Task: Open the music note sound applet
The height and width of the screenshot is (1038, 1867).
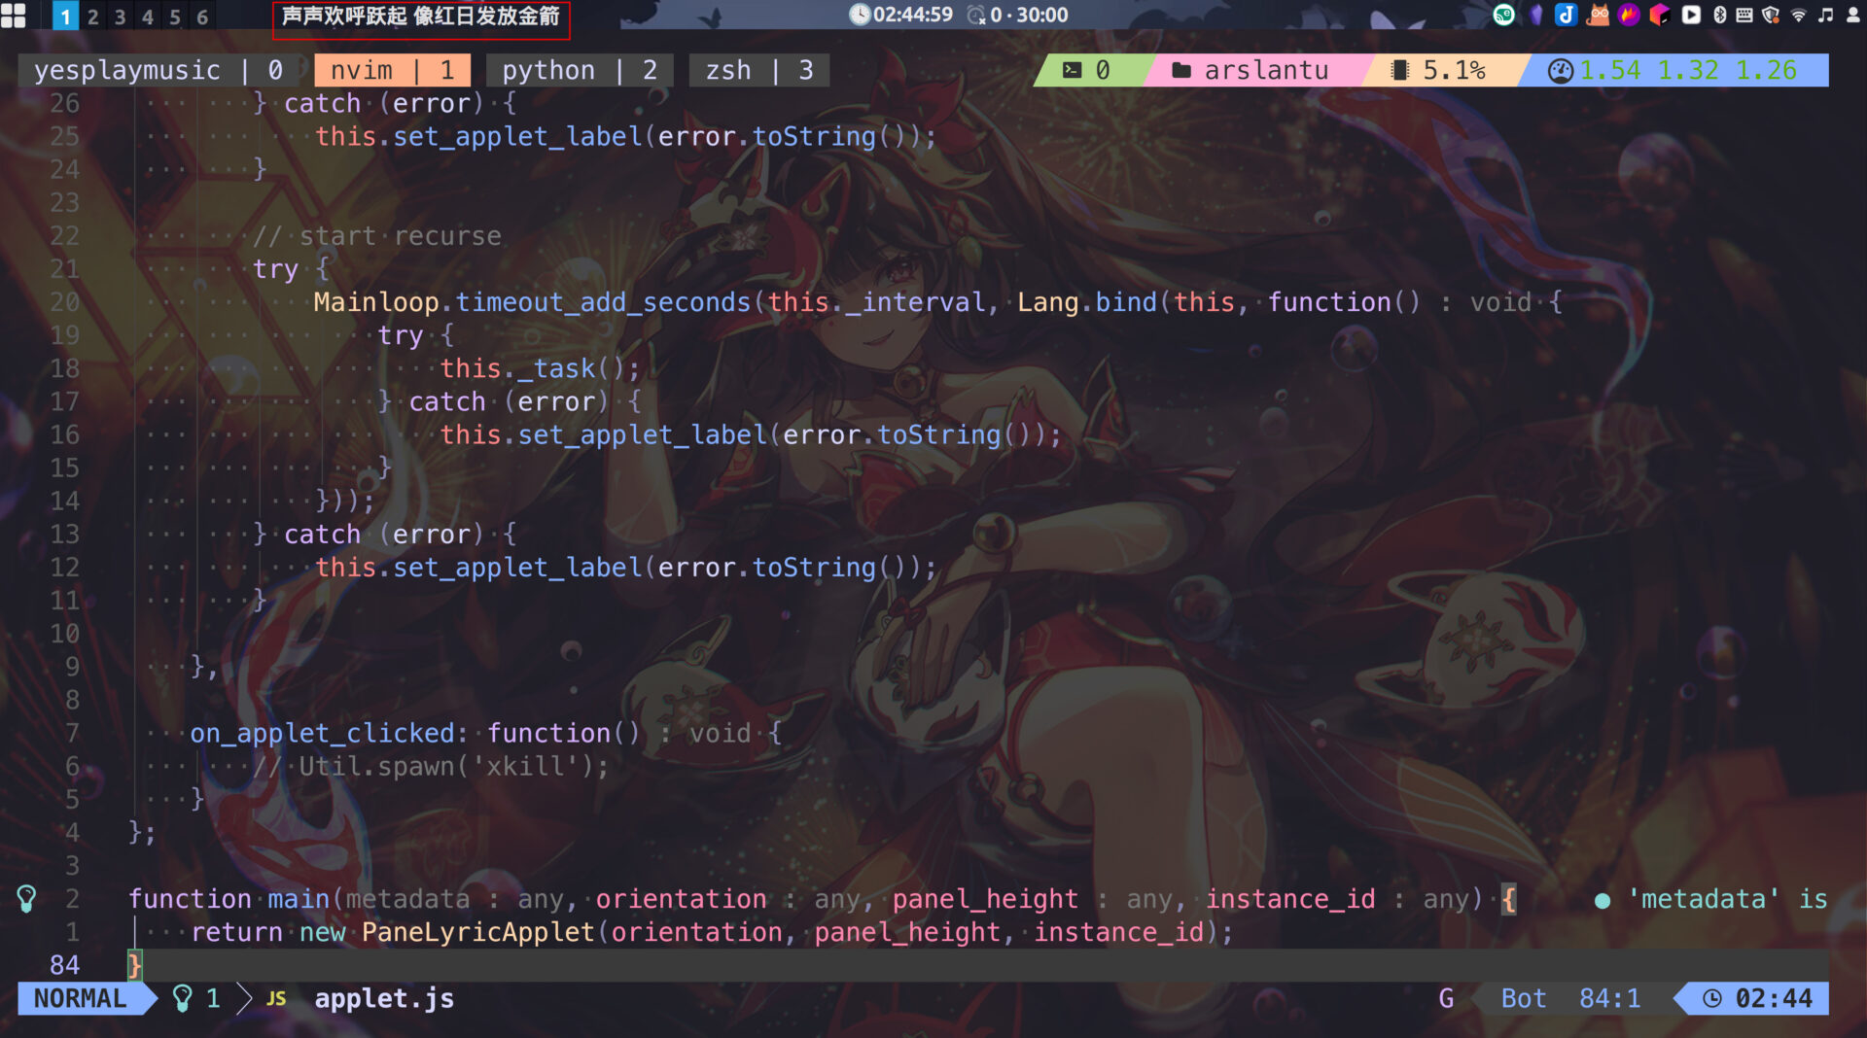Action: coord(1825,15)
